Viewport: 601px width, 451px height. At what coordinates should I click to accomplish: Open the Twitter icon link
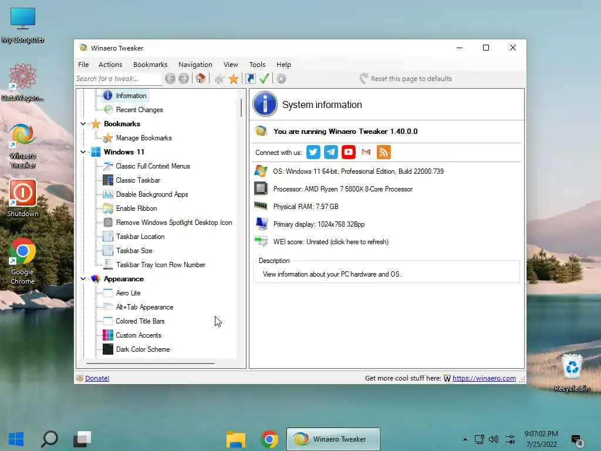pyautogui.click(x=313, y=152)
